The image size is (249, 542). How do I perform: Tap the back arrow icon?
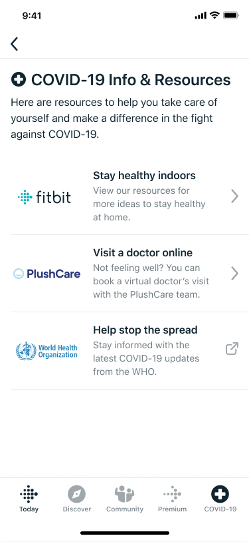(x=14, y=44)
